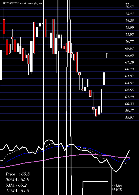Click the 50MA : 65.9 readout

pos(18,180)
